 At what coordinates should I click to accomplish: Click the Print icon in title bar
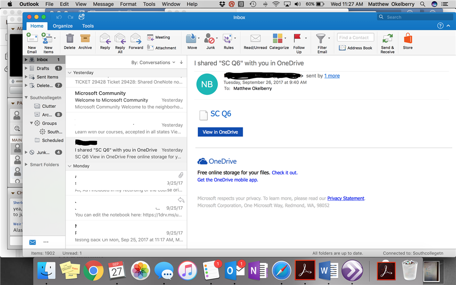point(81,17)
